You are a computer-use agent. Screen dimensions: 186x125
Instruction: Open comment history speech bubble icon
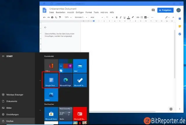pos(153,10)
